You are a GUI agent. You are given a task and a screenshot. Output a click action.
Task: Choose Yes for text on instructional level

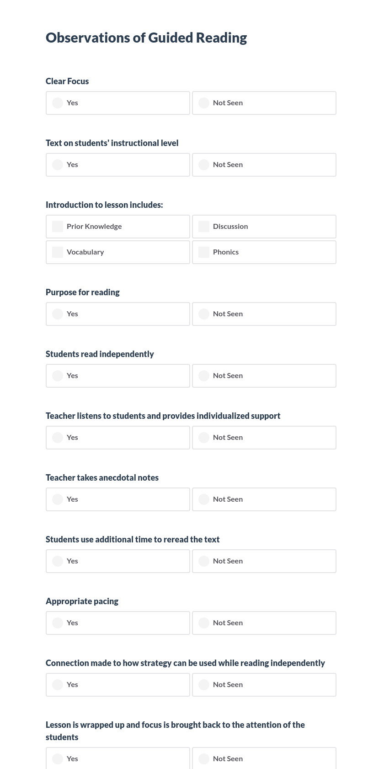pyautogui.click(x=58, y=165)
